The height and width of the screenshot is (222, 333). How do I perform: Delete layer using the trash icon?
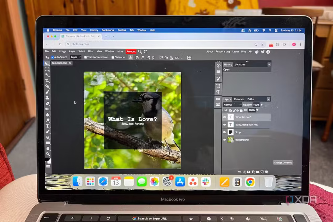[x=267, y=172]
